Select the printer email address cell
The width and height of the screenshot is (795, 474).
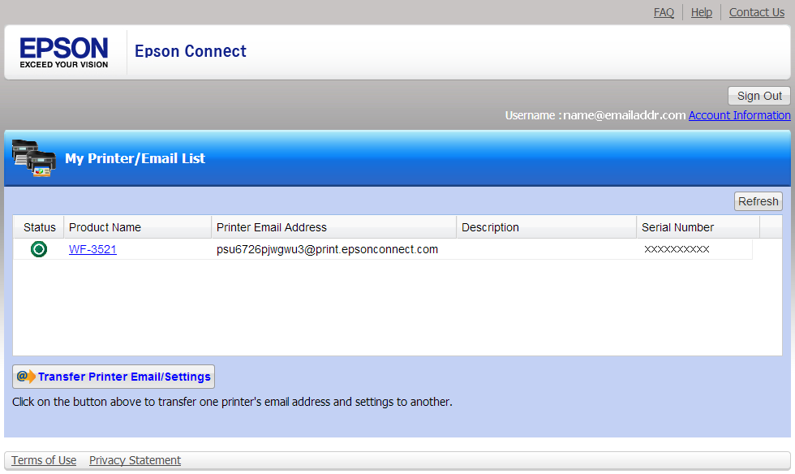(x=327, y=250)
